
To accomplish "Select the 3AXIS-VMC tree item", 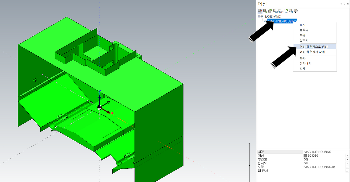I will [272, 17].
